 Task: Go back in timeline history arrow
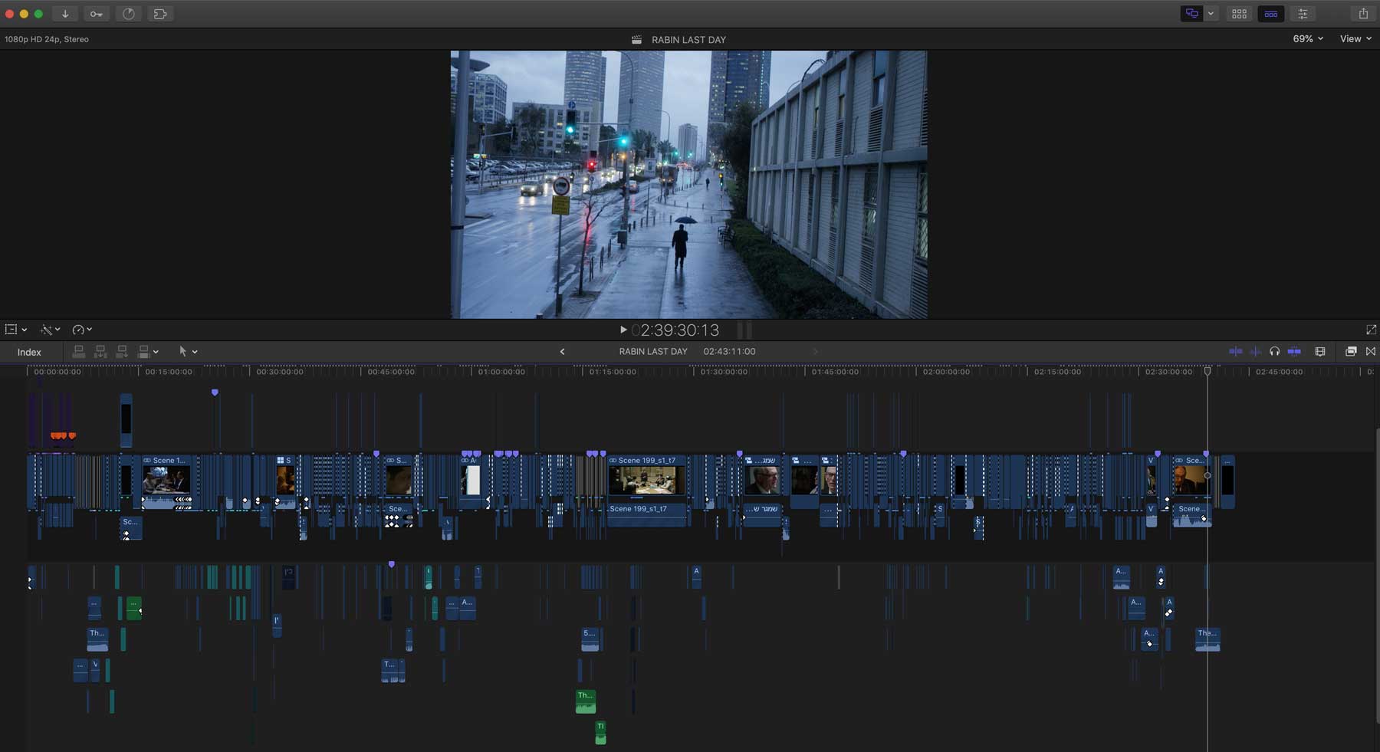click(x=562, y=352)
